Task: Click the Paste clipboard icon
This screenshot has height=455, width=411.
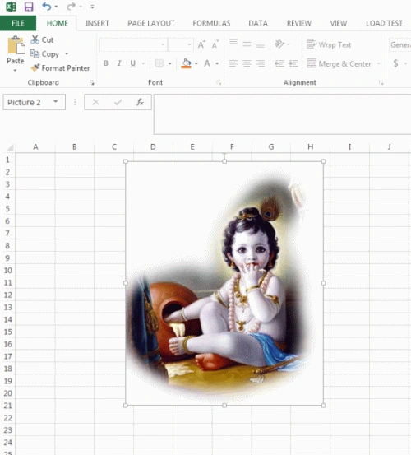Action: (x=16, y=45)
